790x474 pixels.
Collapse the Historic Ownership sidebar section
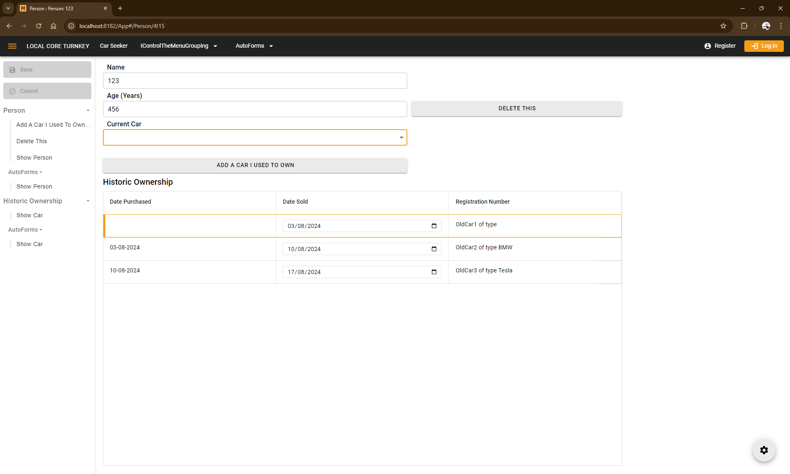[x=88, y=201]
